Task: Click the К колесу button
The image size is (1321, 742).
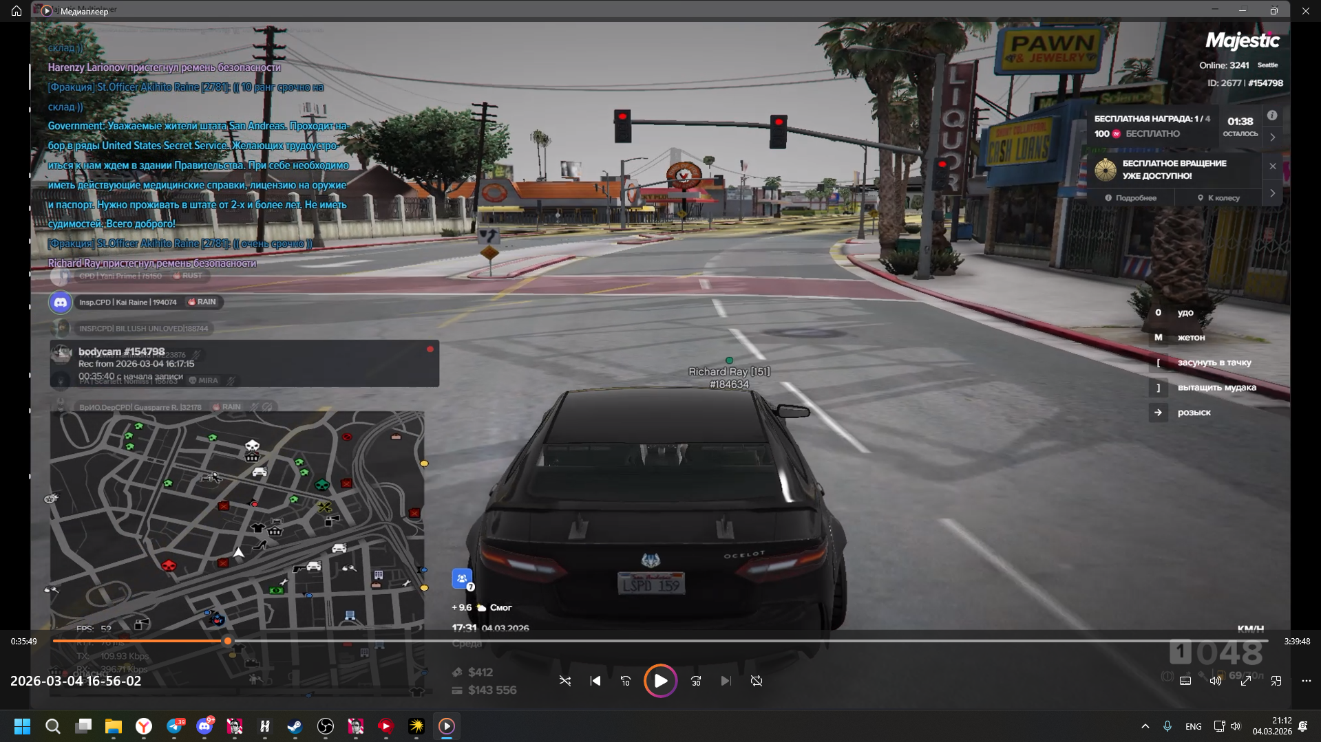Action: [x=1219, y=198]
